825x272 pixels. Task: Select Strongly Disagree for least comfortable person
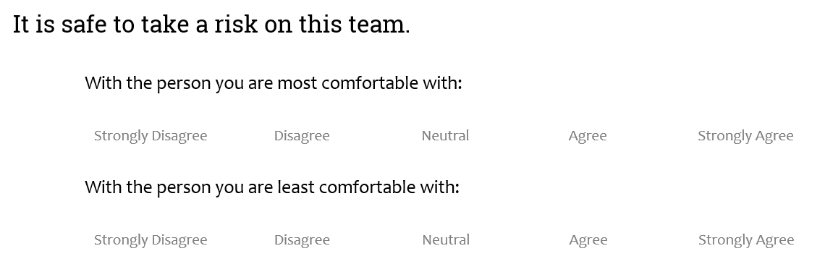151,240
